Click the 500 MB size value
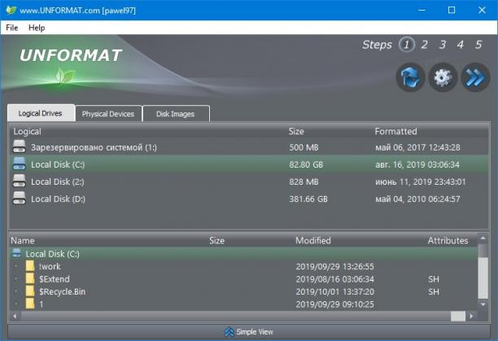The image size is (498, 341). (304, 147)
